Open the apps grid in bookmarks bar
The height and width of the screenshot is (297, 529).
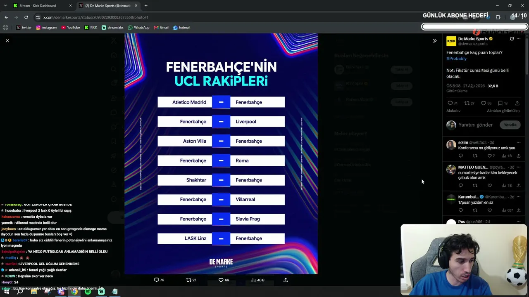(x=5, y=28)
